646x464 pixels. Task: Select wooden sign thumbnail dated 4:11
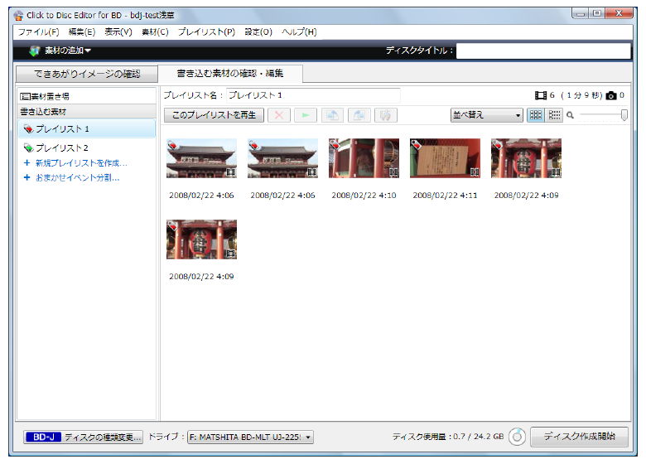445,158
